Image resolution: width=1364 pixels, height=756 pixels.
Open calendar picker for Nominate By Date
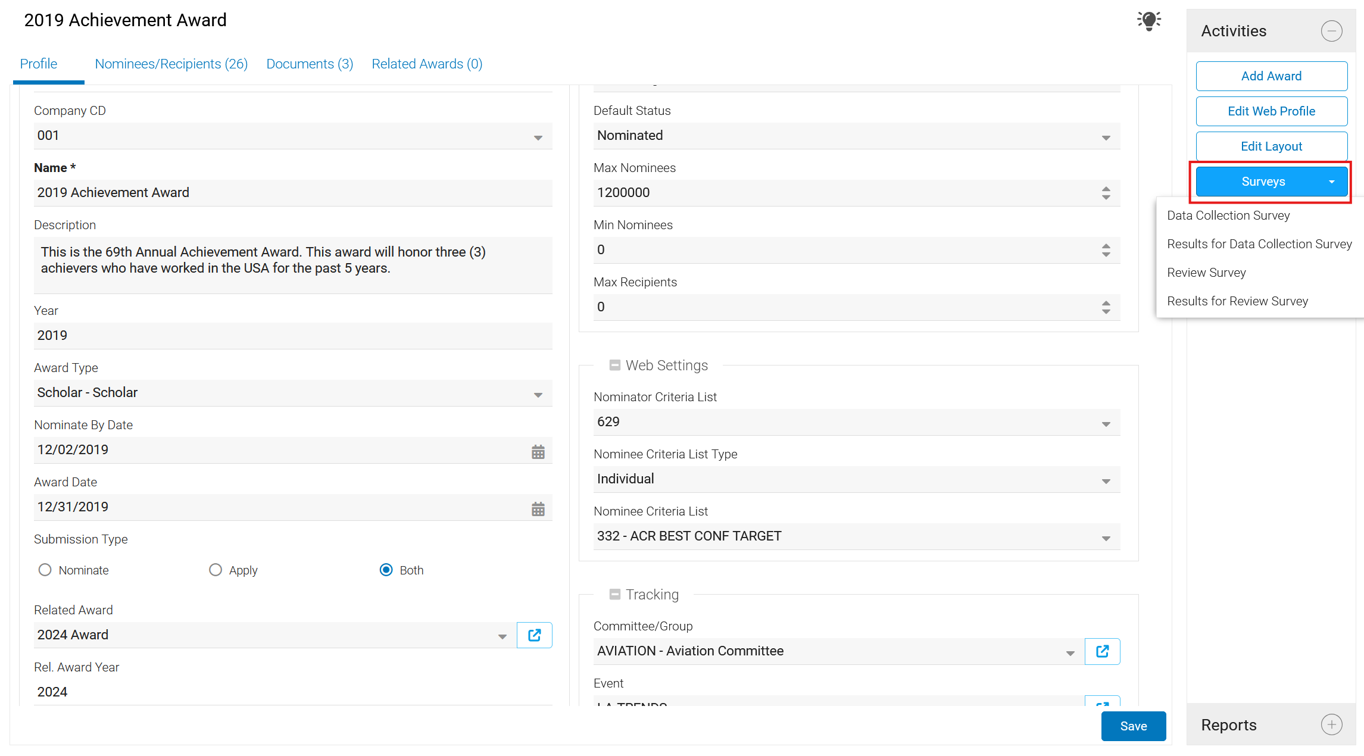tap(538, 451)
